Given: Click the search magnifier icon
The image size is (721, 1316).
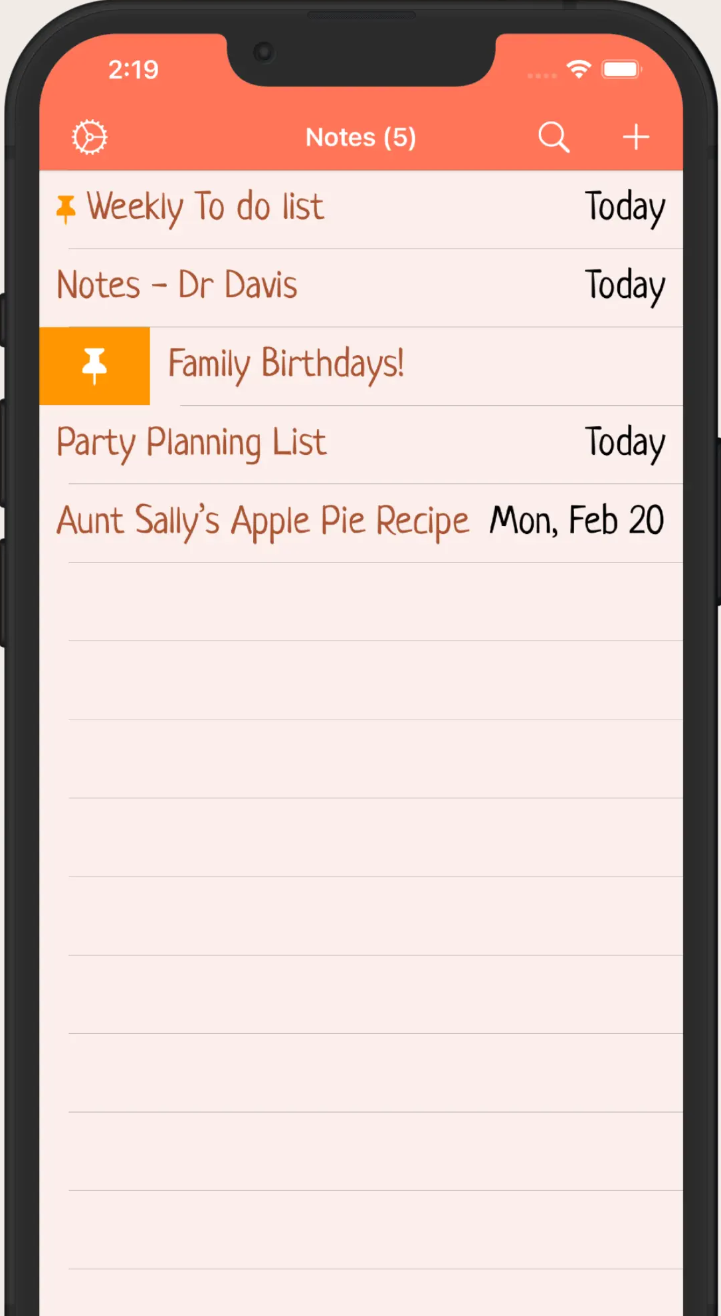Looking at the screenshot, I should click(554, 136).
